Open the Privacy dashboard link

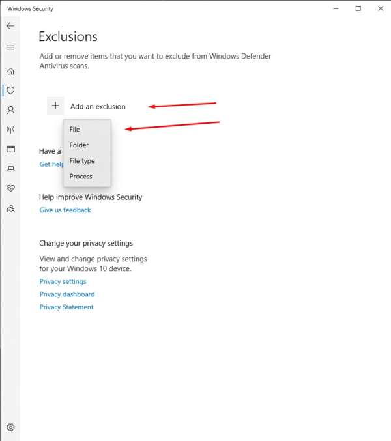pos(67,294)
